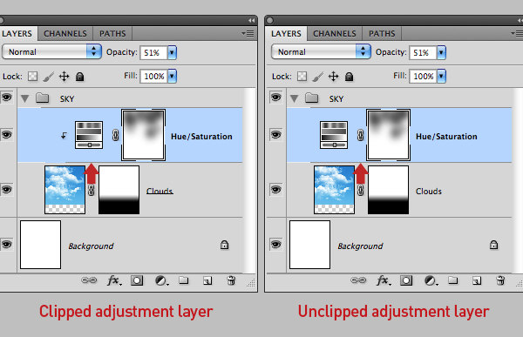This screenshot has height=337, width=523.
Task: Click Opacity value field in left panel
Action: coord(153,52)
